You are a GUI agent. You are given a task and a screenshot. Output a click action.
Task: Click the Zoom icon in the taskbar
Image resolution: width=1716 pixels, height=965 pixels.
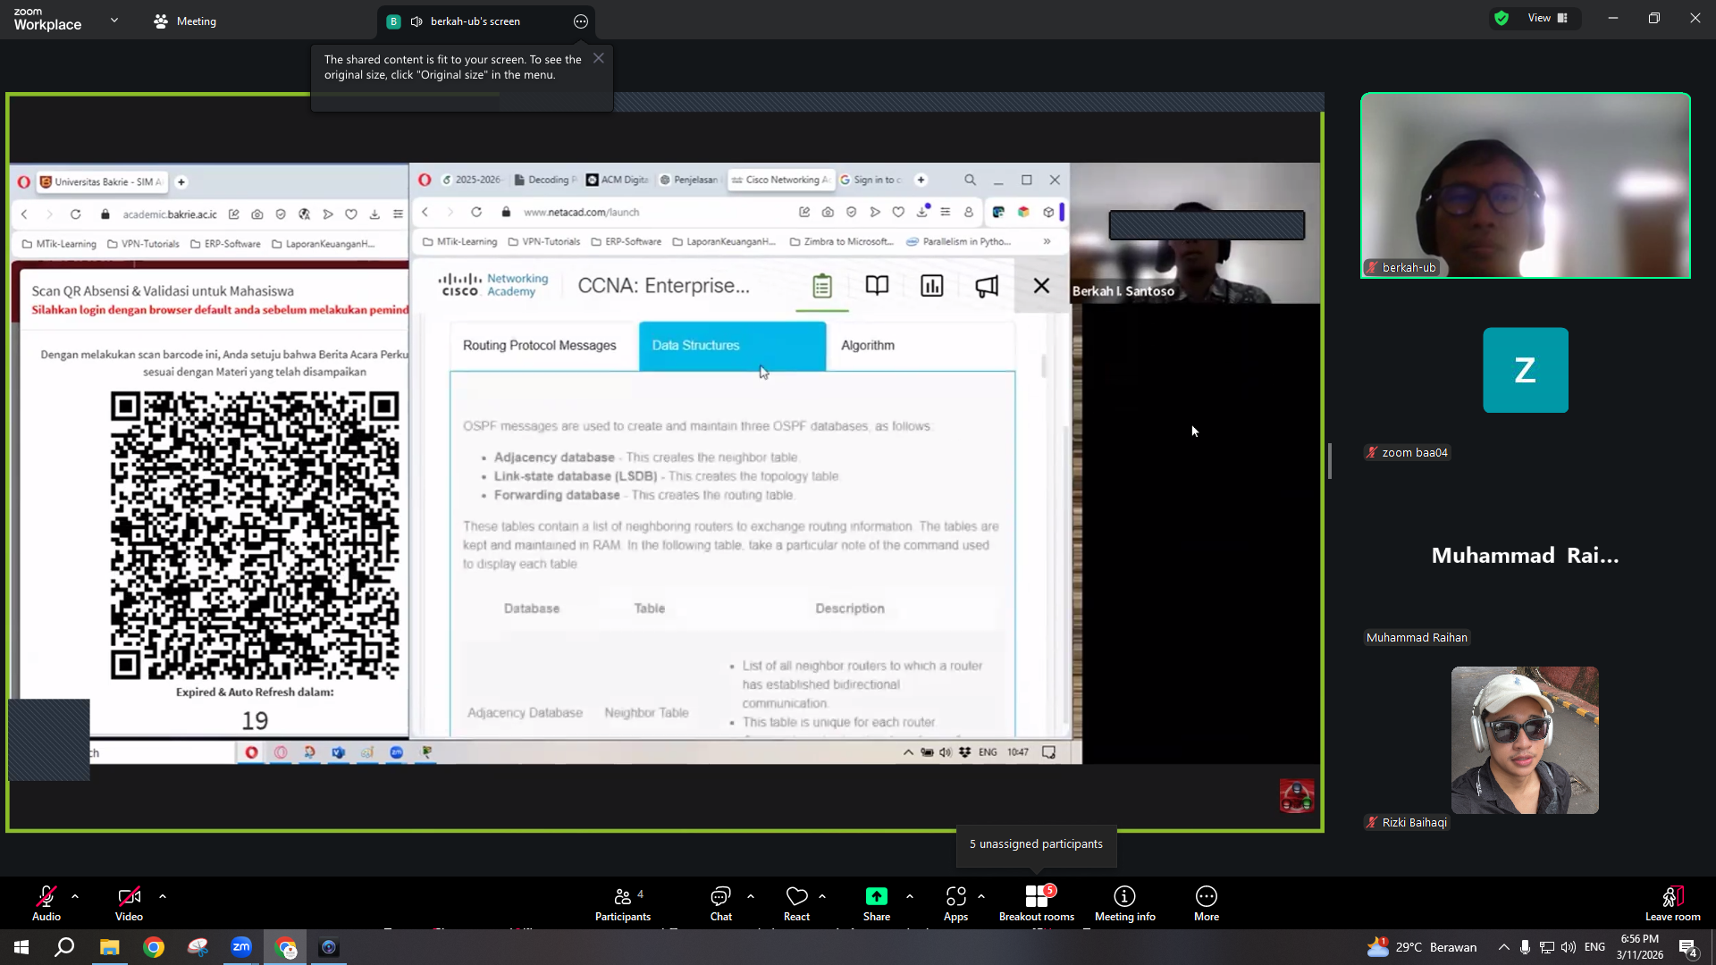tap(241, 947)
